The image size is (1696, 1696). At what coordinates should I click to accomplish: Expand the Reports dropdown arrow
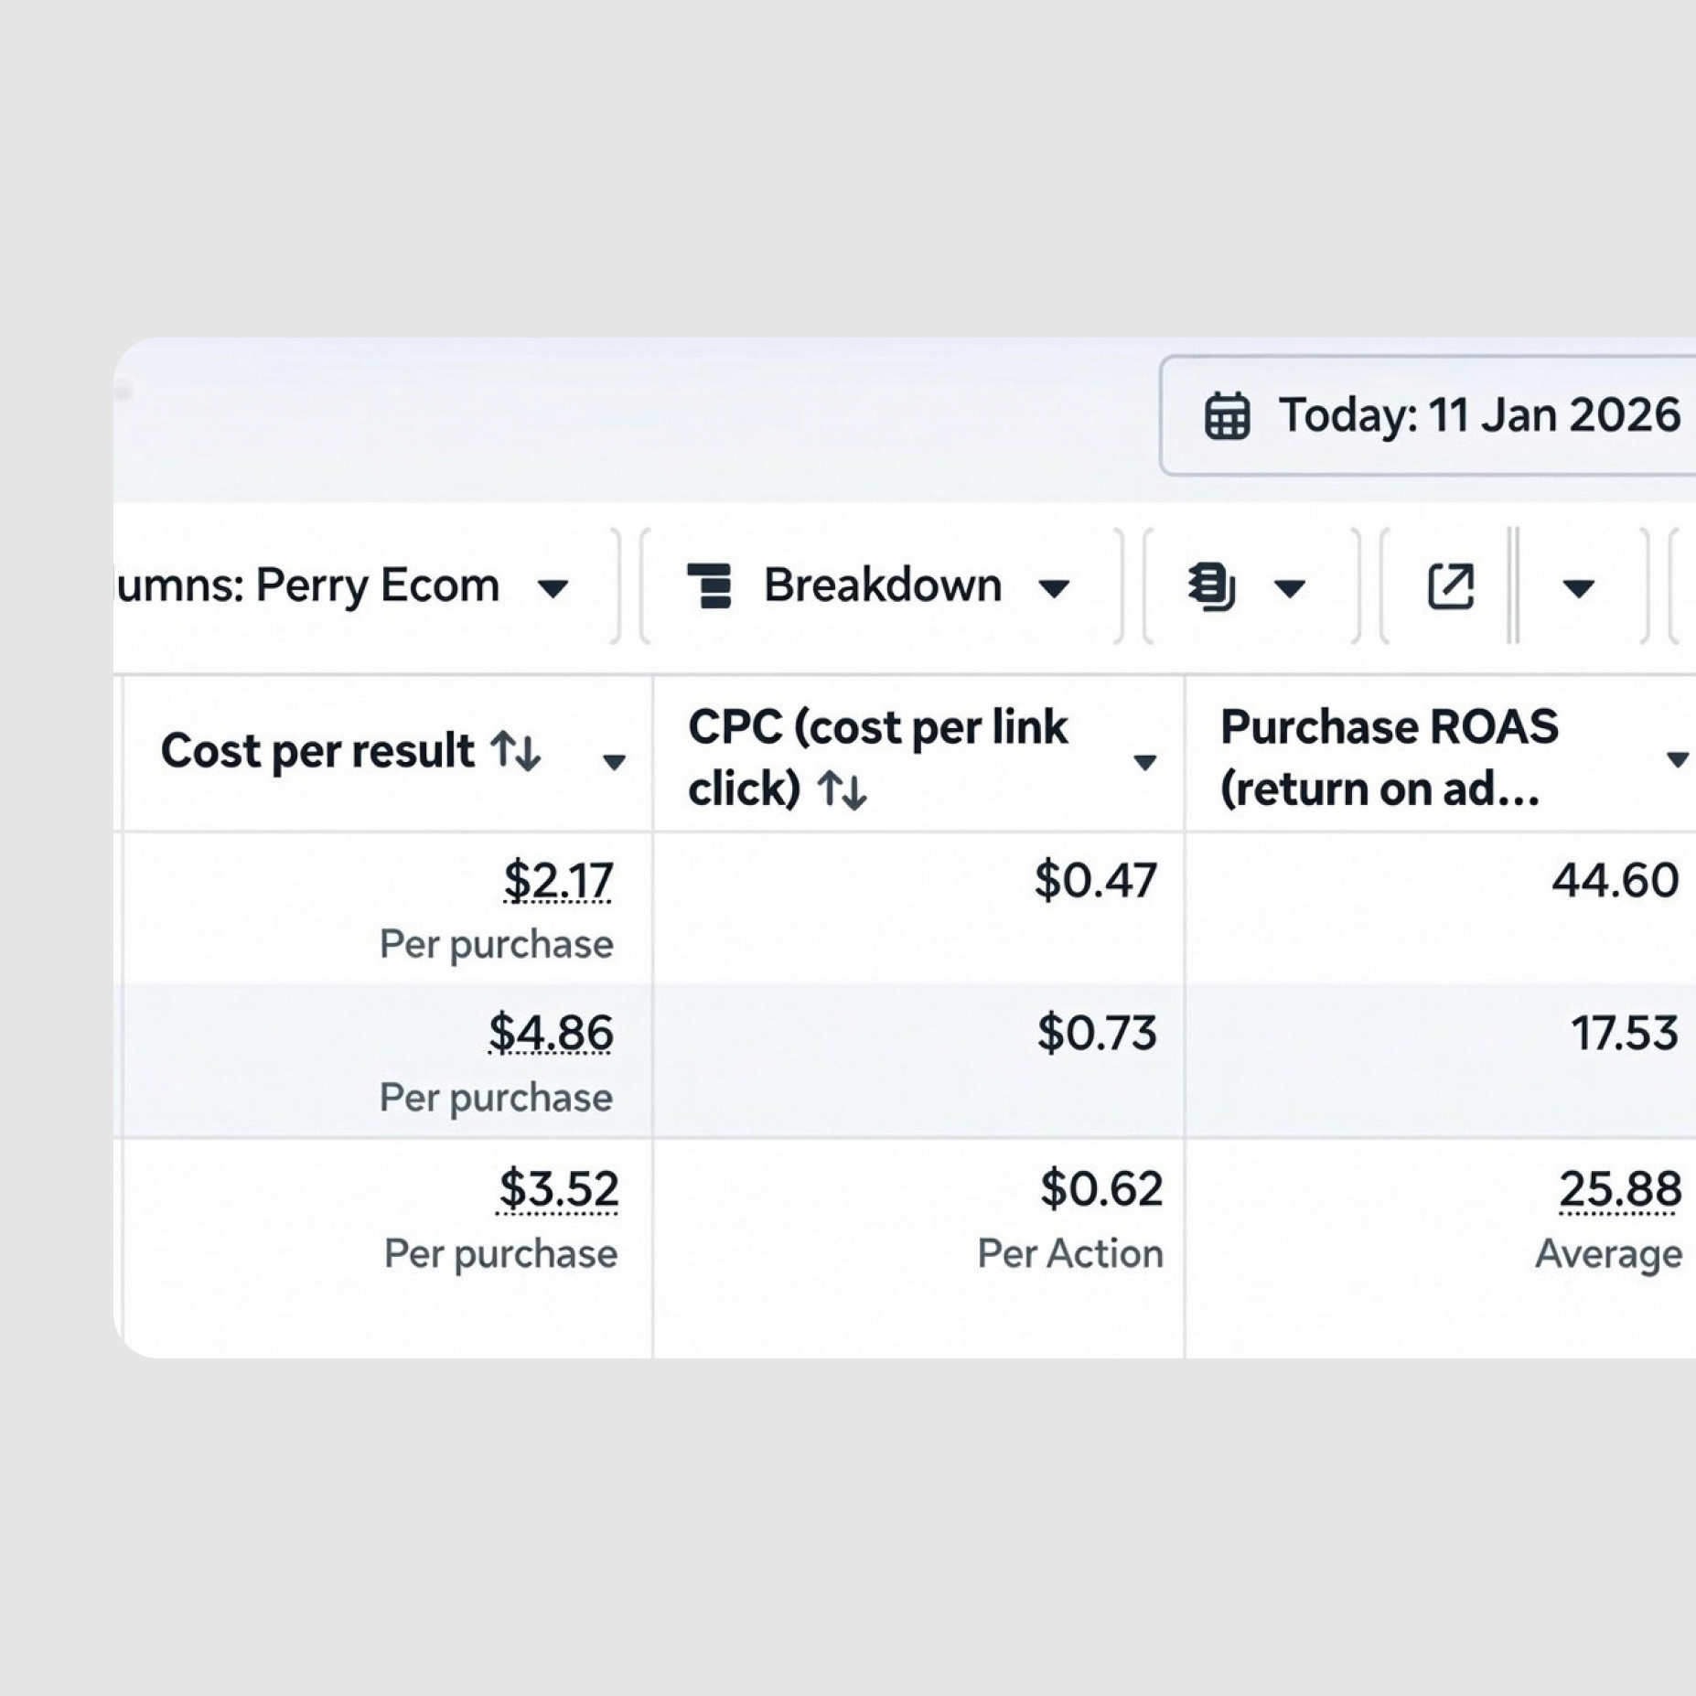(x=1290, y=588)
